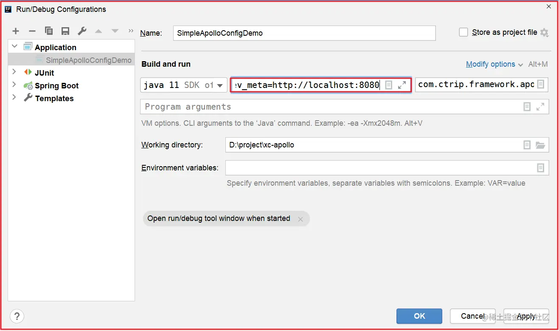Select the Application group in the tree

point(56,47)
